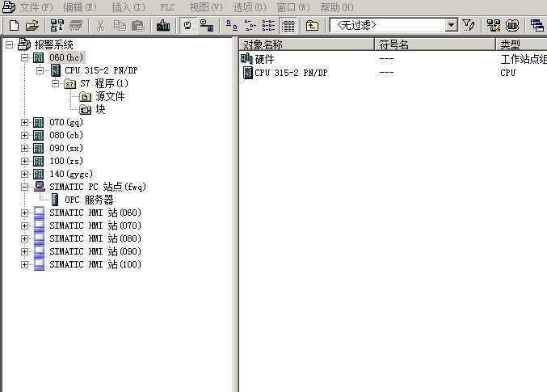Viewport: 547px width, 392px height.
Task: Click the edit filter funnel icon
Action: pos(468,26)
